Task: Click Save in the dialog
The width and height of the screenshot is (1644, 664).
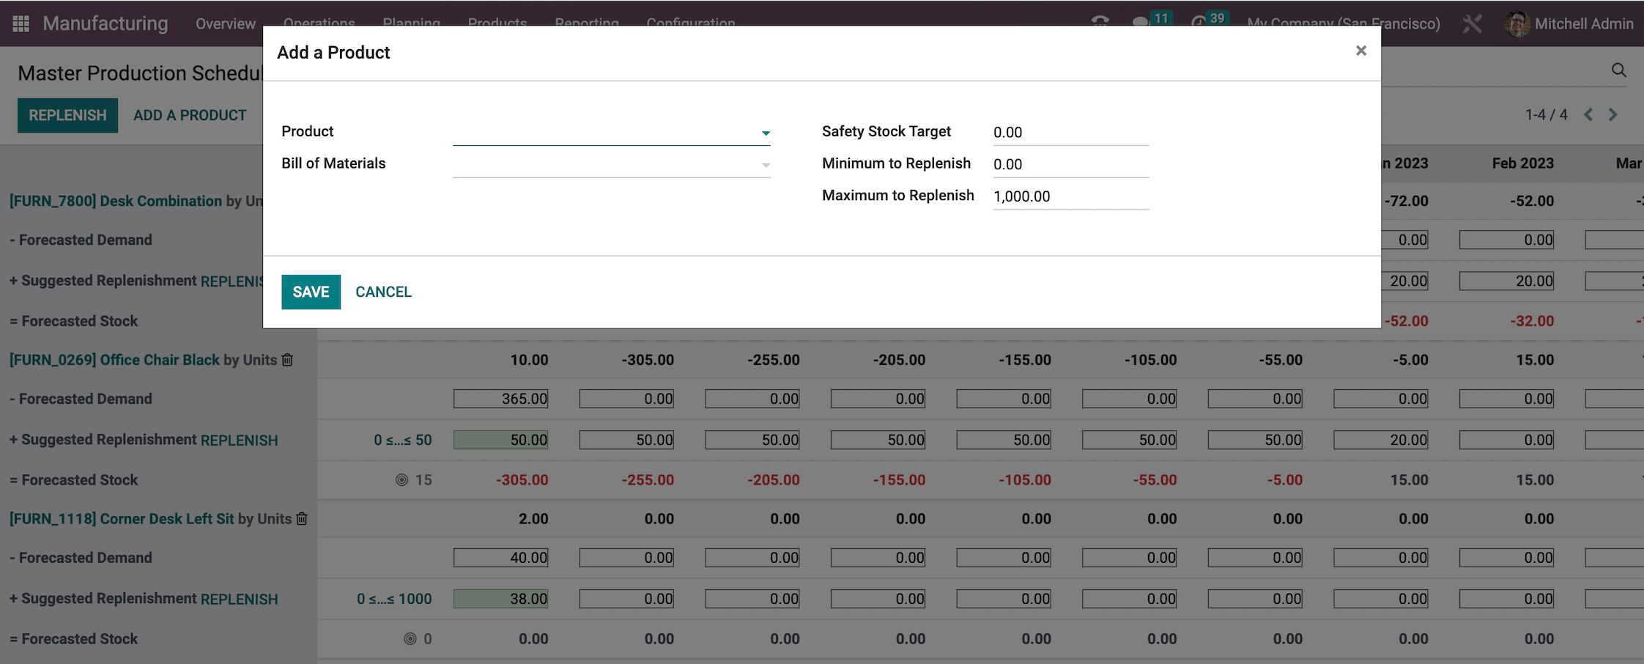Action: [311, 292]
